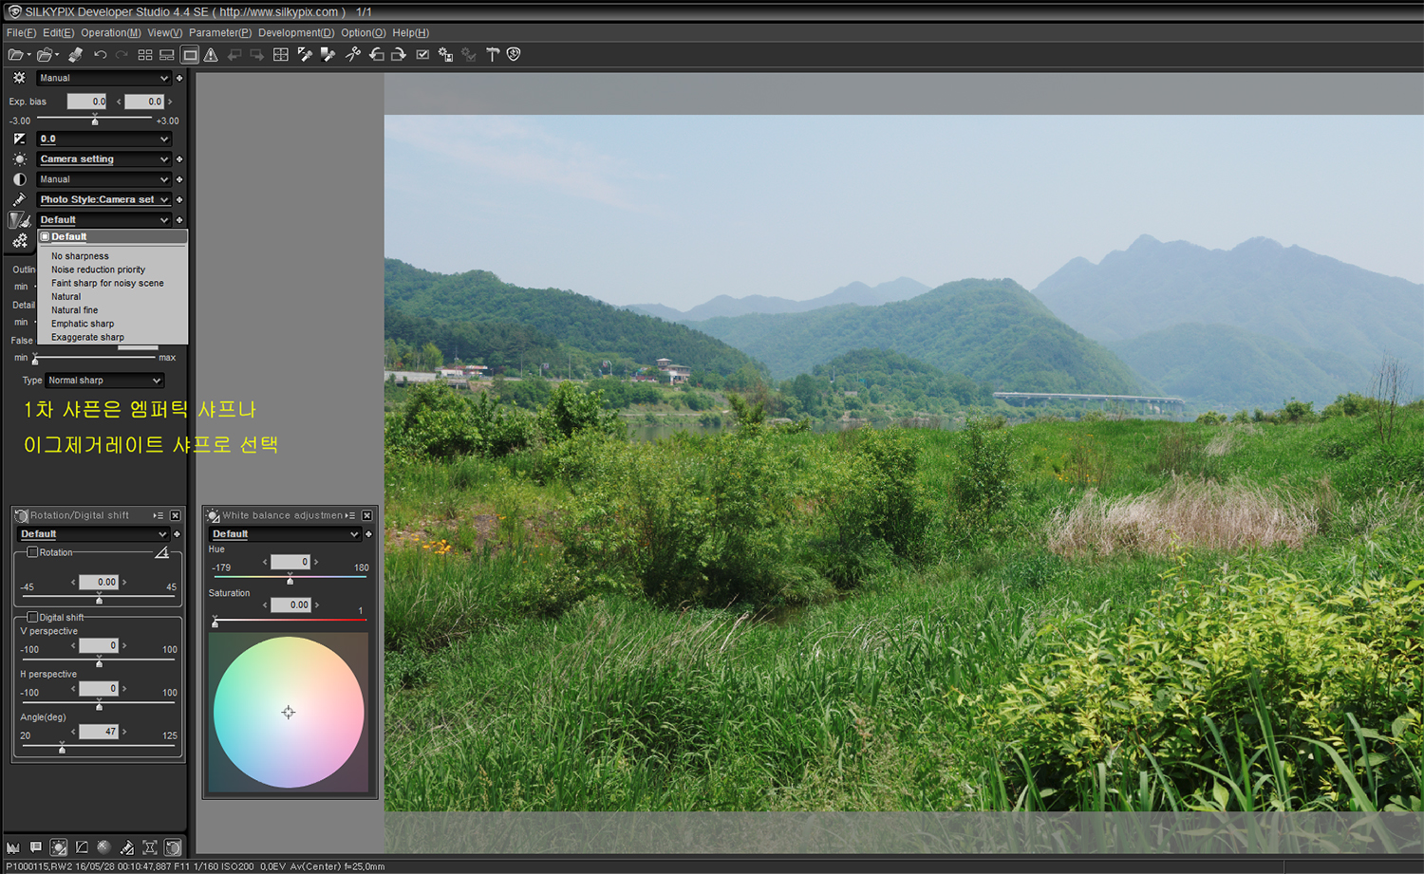The height and width of the screenshot is (874, 1424).
Task: Toggle the highlight warning triangle icon
Action: point(211,55)
